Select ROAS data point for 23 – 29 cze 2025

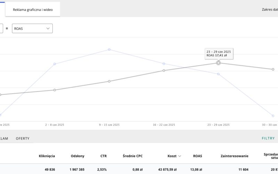pyautogui.click(x=218, y=63)
